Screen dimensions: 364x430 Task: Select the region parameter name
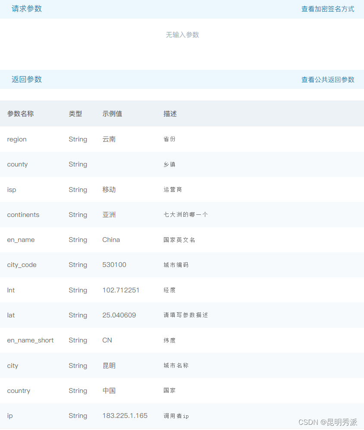point(17,139)
